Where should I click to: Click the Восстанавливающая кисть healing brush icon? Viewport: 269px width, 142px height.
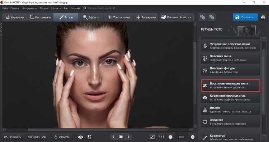205,86
